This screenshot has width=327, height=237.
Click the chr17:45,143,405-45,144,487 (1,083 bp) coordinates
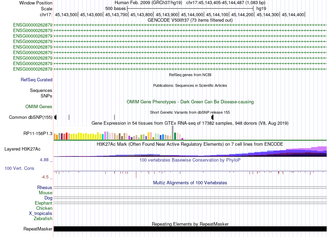(x=226, y=3)
